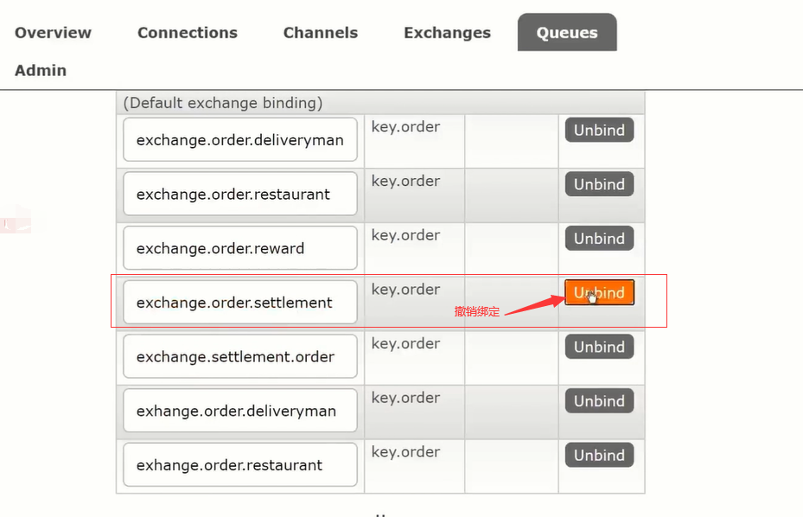Open exchange.order.reward exchange link
This screenshot has height=517, width=803.
point(240,248)
